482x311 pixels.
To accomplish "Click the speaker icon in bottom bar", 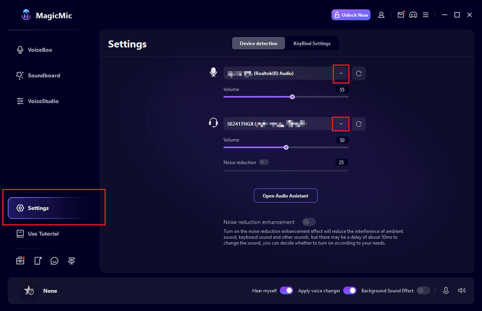I will [462, 290].
